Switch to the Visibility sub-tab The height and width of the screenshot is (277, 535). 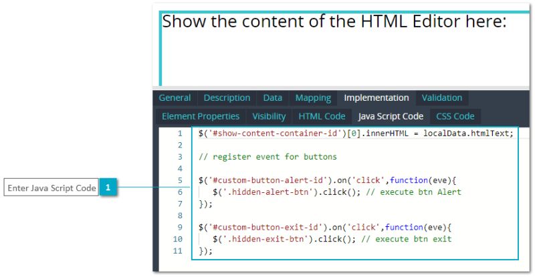click(x=269, y=117)
